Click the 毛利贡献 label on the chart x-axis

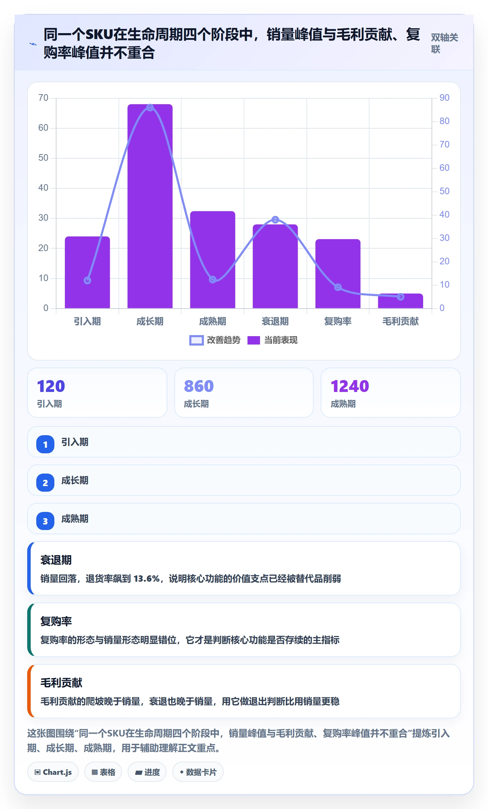click(x=401, y=321)
